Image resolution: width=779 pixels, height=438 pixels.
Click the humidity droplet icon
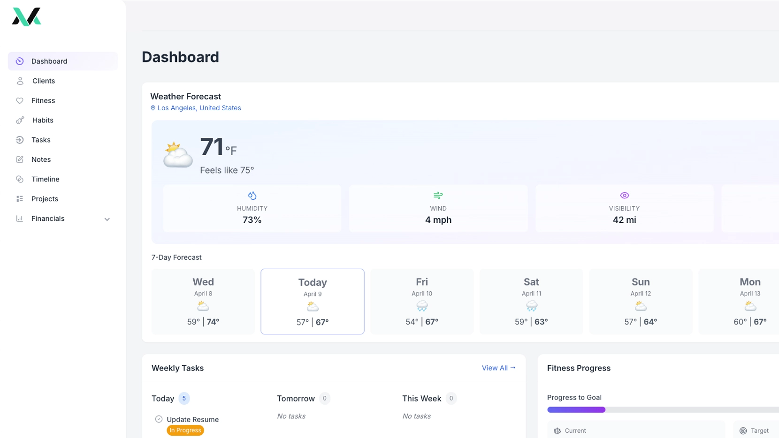point(252,195)
